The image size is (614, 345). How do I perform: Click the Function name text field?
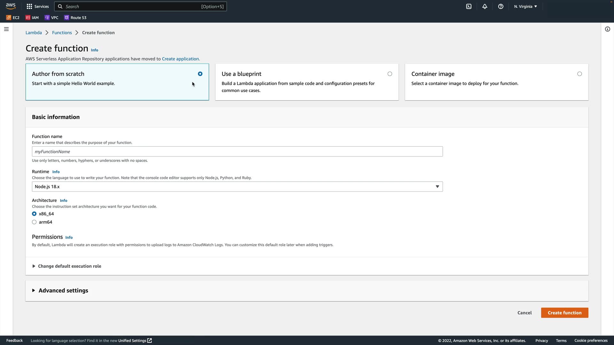click(x=237, y=151)
